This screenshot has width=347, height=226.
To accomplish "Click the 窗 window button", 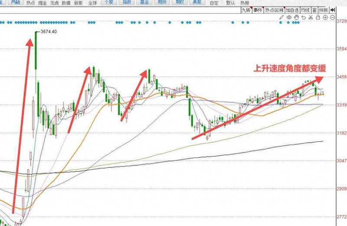I will (314, 10).
